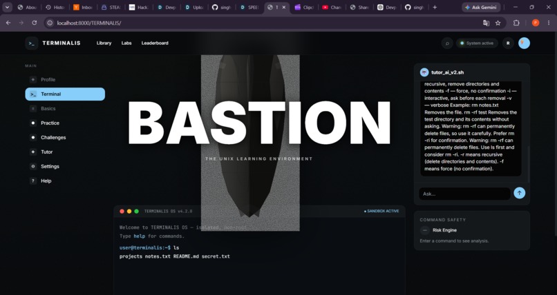Reload the page with refresh icon
This screenshot has width=557, height=295.
click(x=34, y=23)
